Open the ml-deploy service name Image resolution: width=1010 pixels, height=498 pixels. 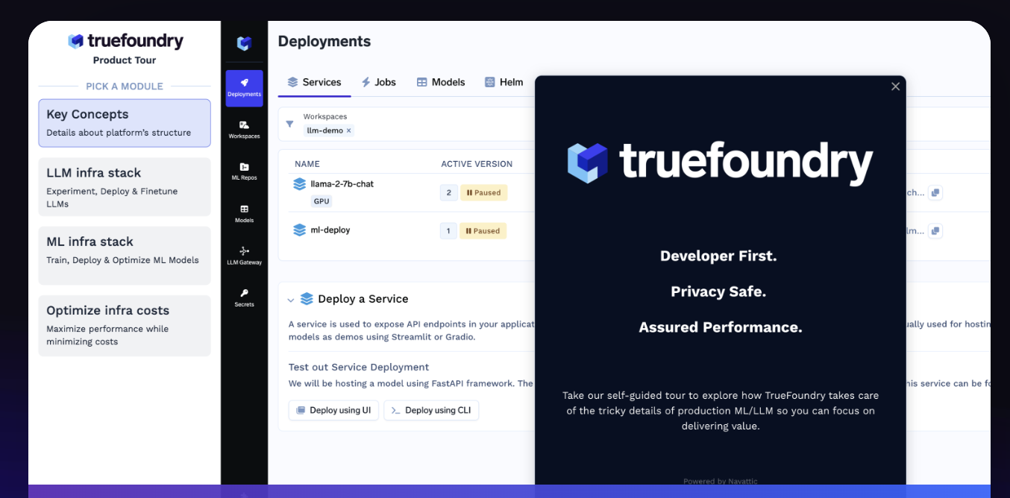tap(330, 230)
